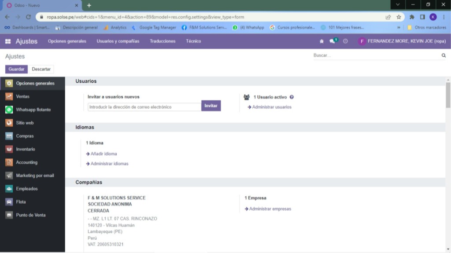Focus the email invite input field
This screenshot has height=253, width=451.
(x=144, y=107)
